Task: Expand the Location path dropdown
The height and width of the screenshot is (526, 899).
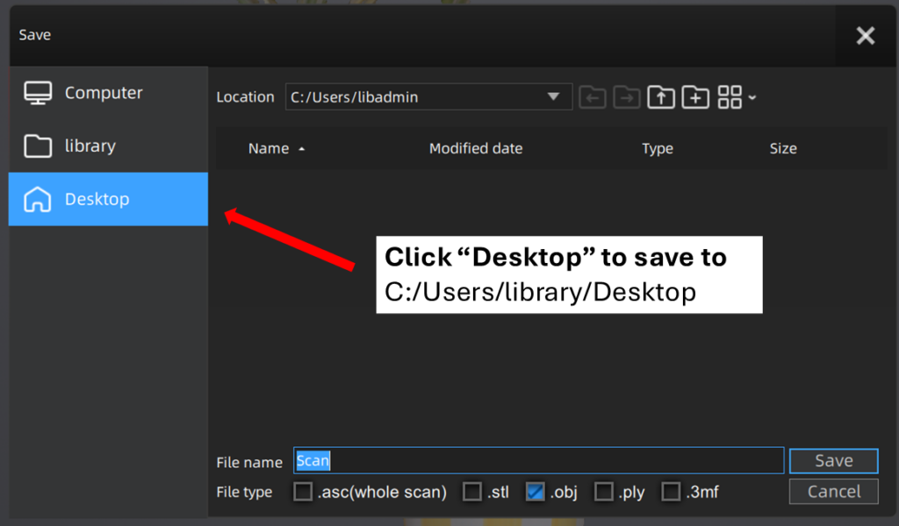Action: click(553, 97)
